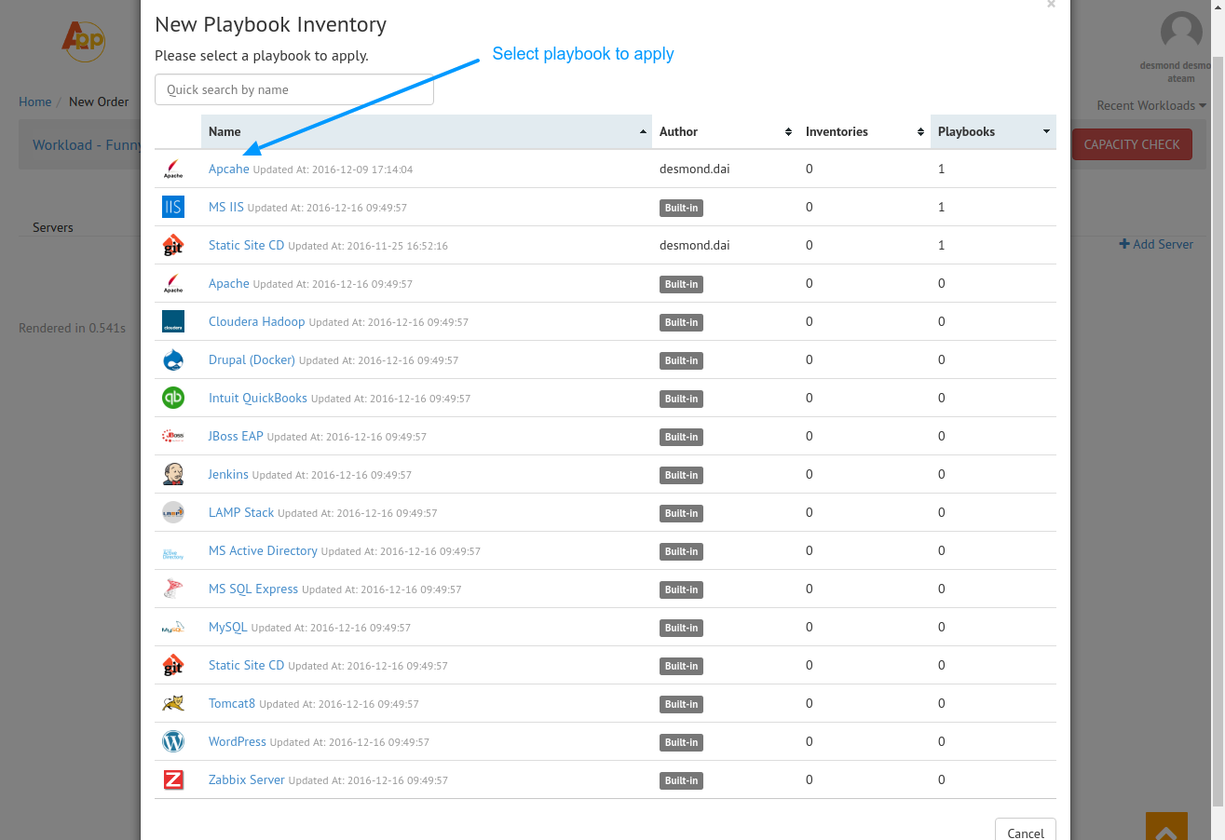Click Built-in badge in WordPress row
Viewport: 1225px width, 840px height.
(x=681, y=742)
